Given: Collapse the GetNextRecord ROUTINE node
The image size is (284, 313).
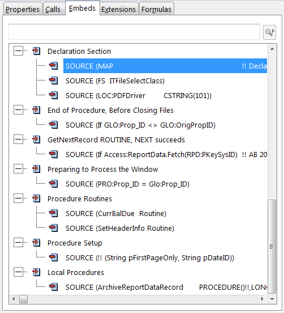Looking at the screenshot, I should point(18,139).
